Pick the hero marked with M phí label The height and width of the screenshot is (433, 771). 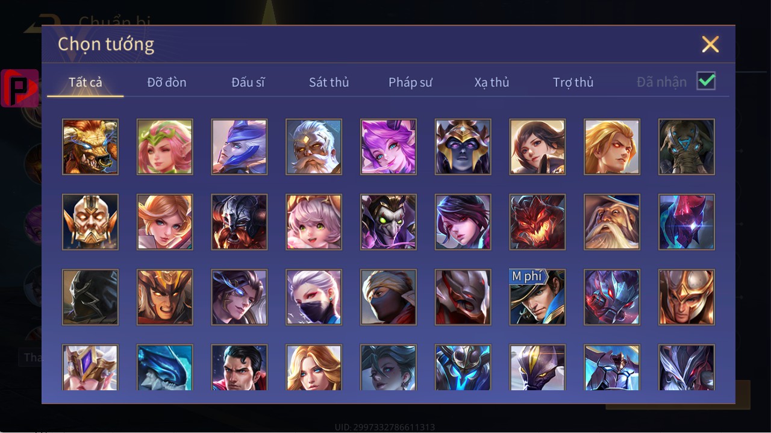(537, 297)
